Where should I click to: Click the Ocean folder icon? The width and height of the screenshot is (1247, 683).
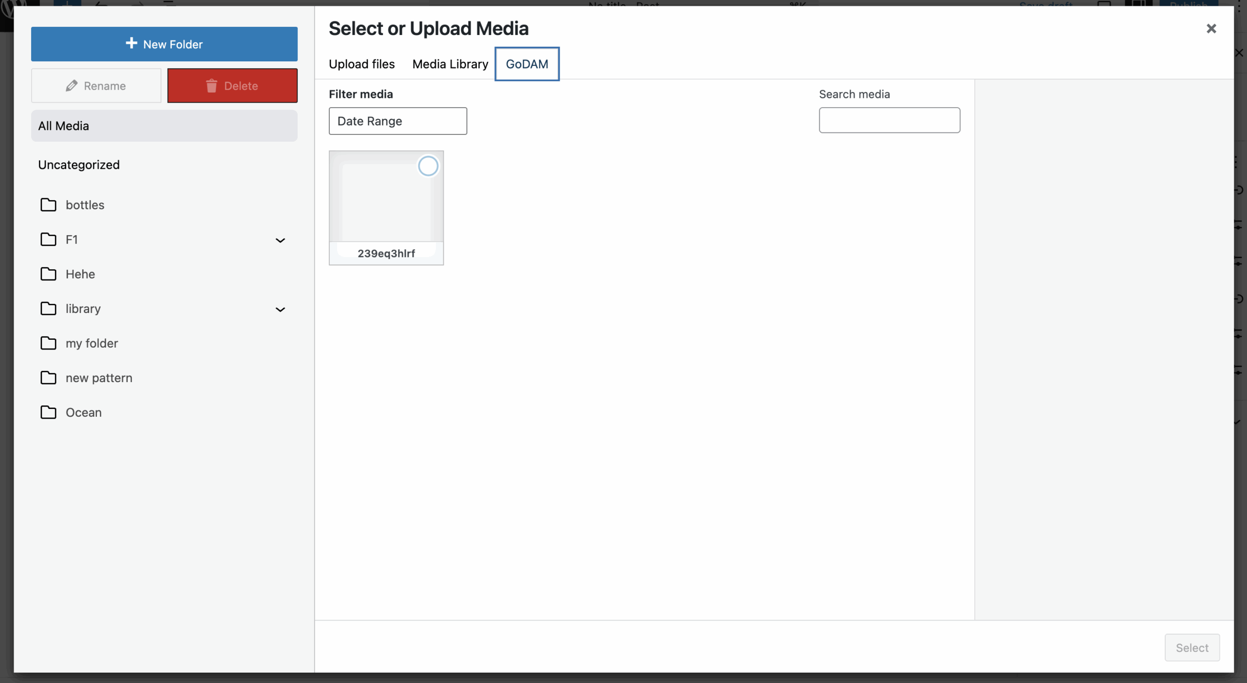click(48, 412)
